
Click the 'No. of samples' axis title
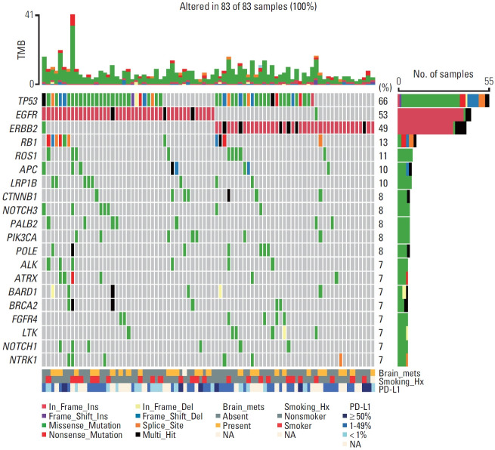coord(443,74)
